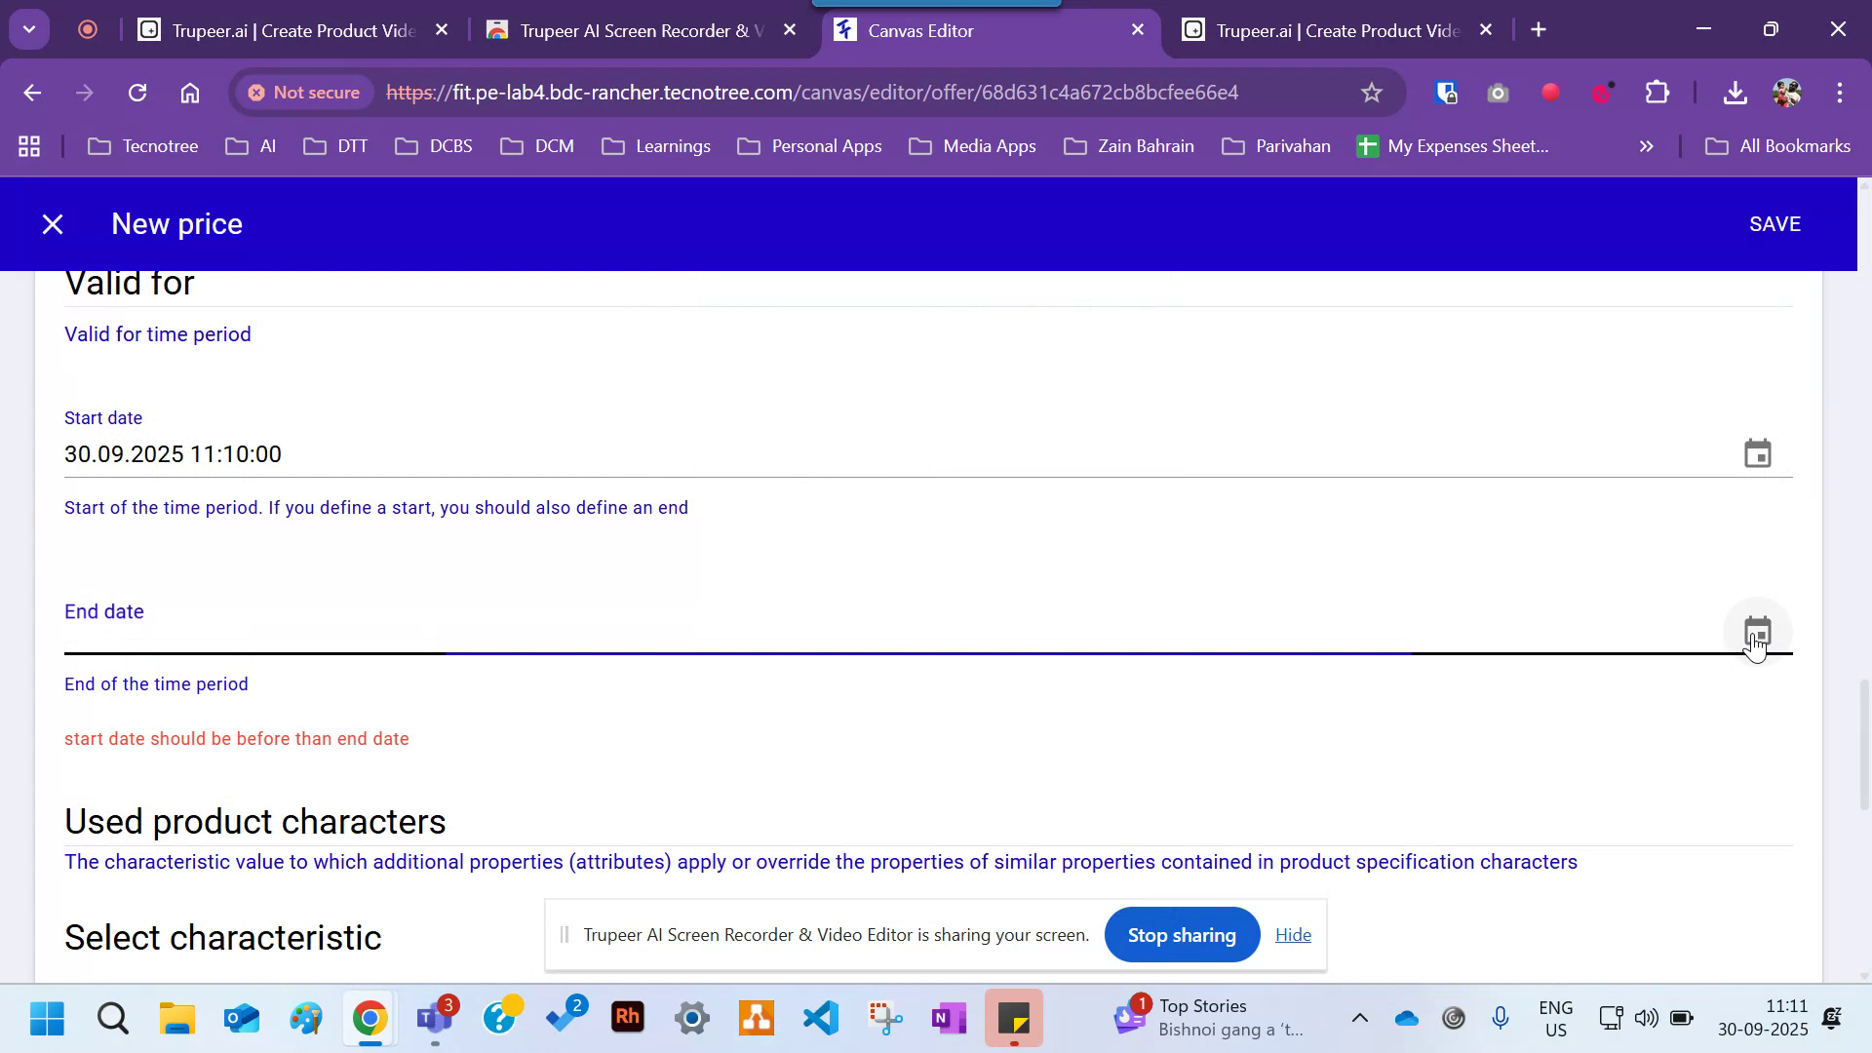Open the Chrome extensions puzzle icon
The image size is (1872, 1053).
1656,93
